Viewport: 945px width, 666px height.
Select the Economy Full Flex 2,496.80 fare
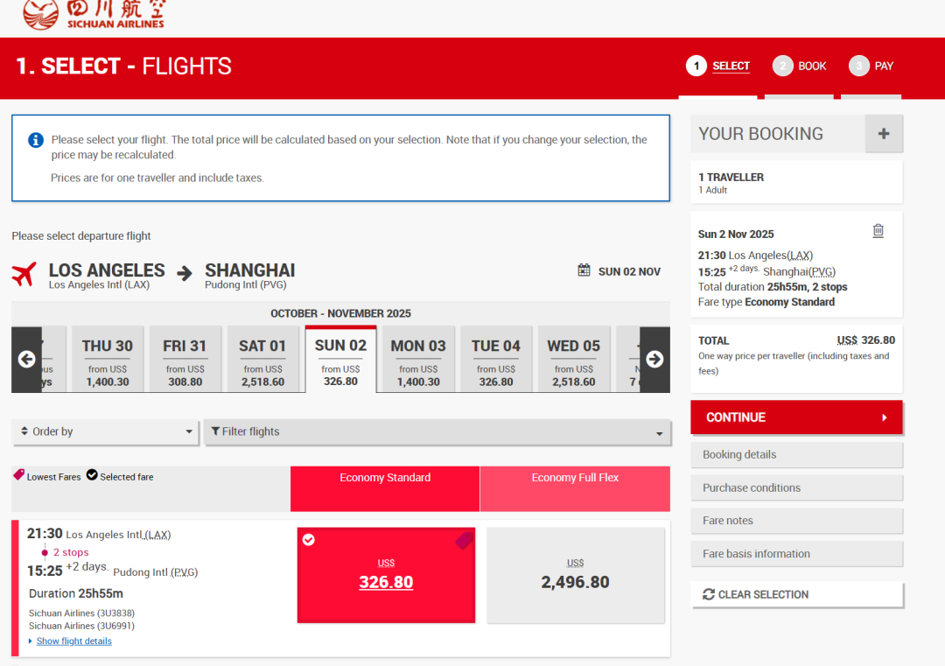point(575,575)
